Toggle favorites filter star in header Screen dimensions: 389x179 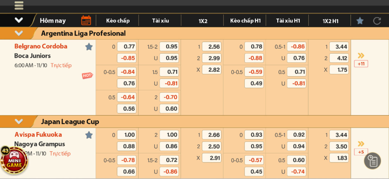tap(360, 21)
